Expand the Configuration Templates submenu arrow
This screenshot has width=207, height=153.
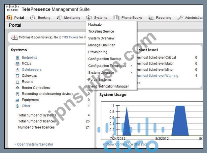coord(131,66)
